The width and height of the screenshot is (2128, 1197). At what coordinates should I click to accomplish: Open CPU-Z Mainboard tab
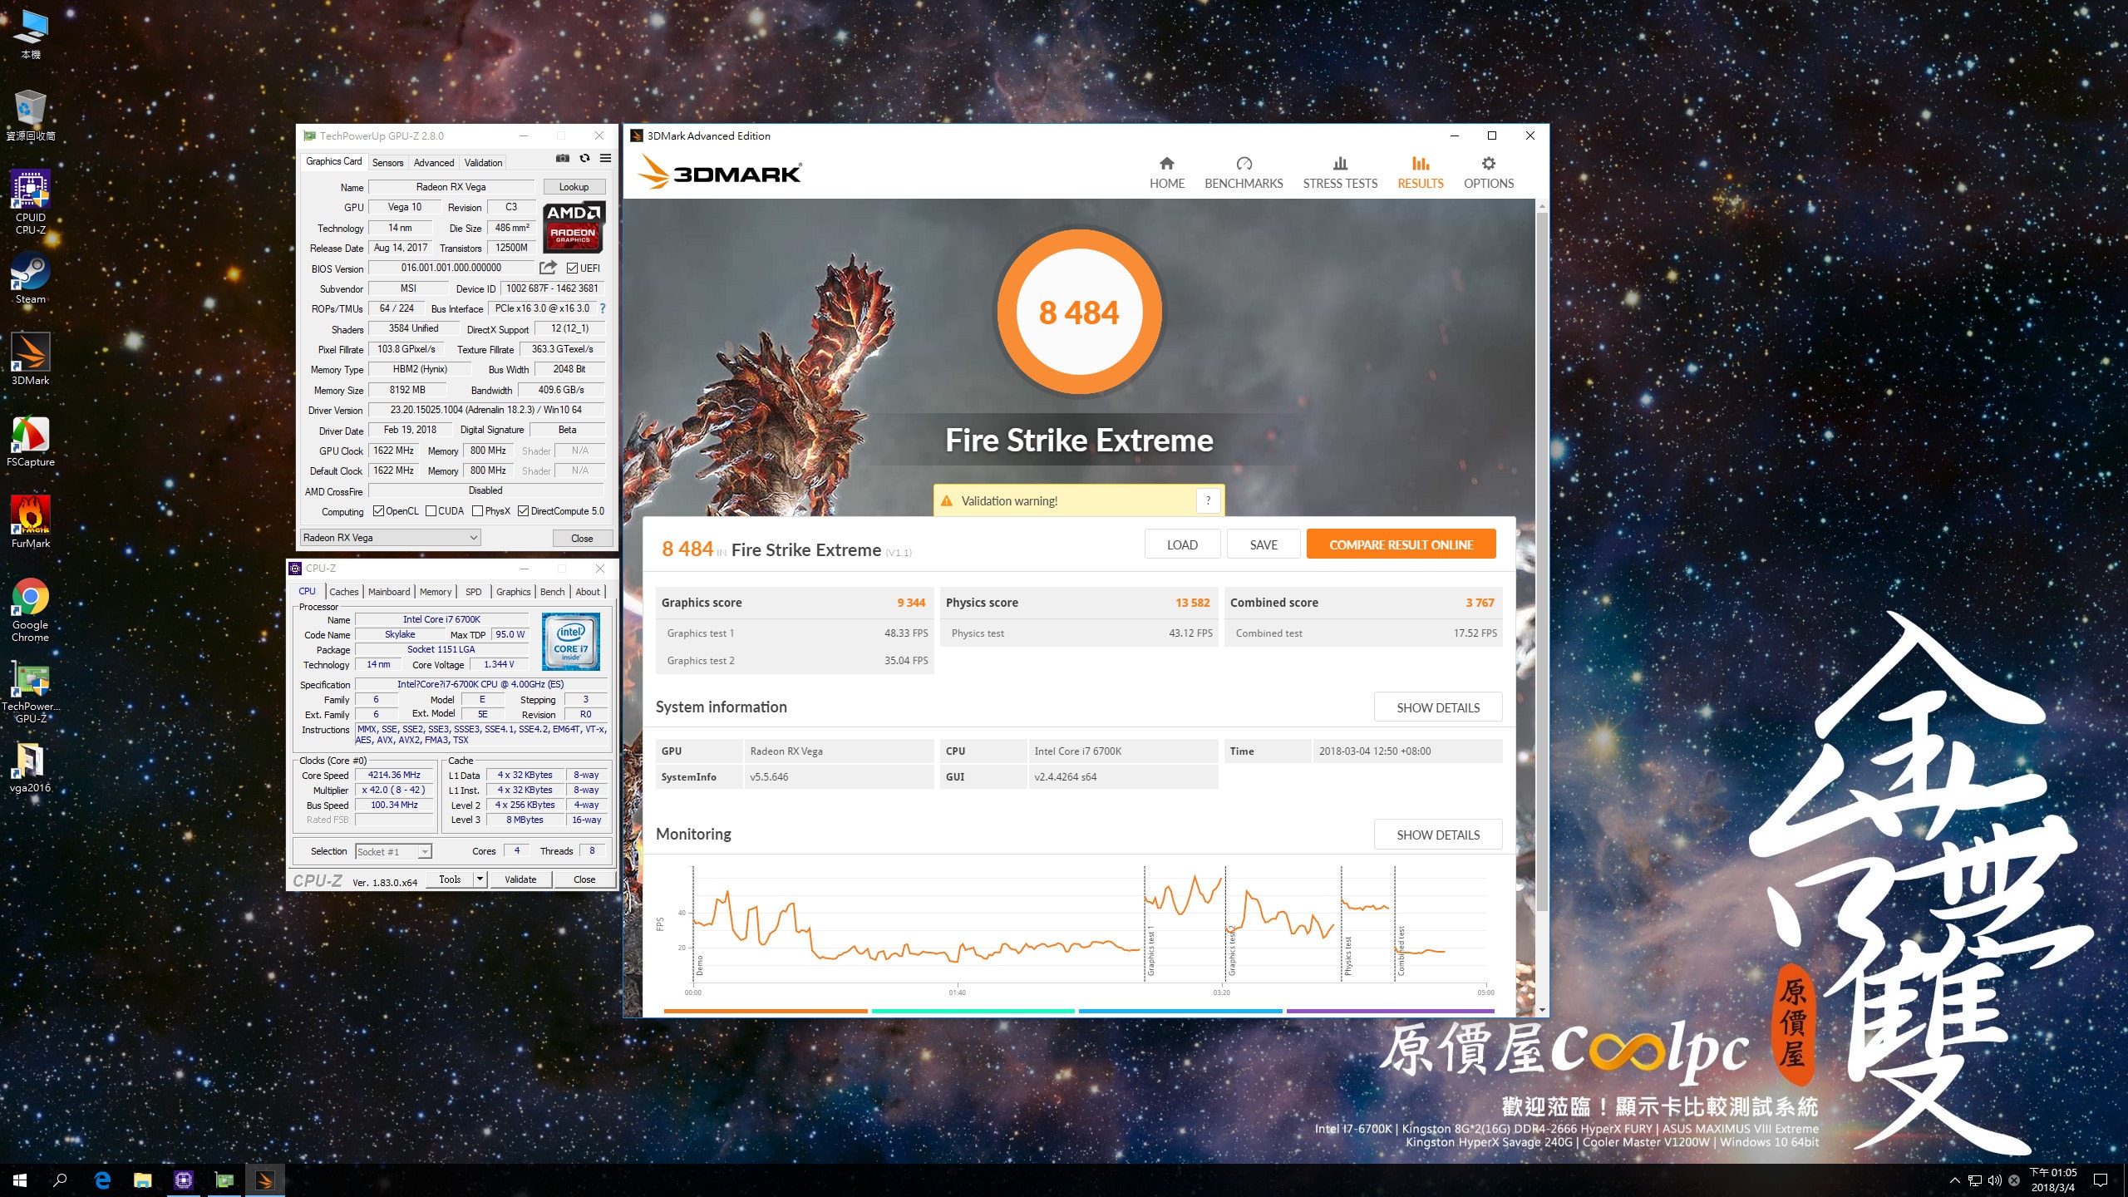pos(389,592)
